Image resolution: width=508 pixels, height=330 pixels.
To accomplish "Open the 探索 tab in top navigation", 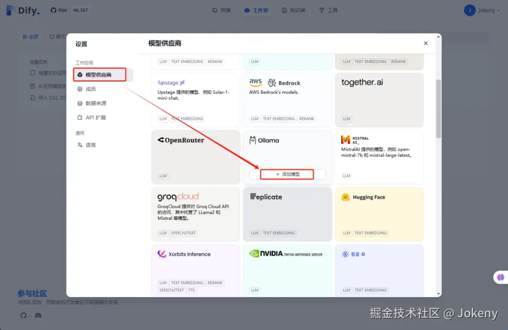I will click(222, 10).
